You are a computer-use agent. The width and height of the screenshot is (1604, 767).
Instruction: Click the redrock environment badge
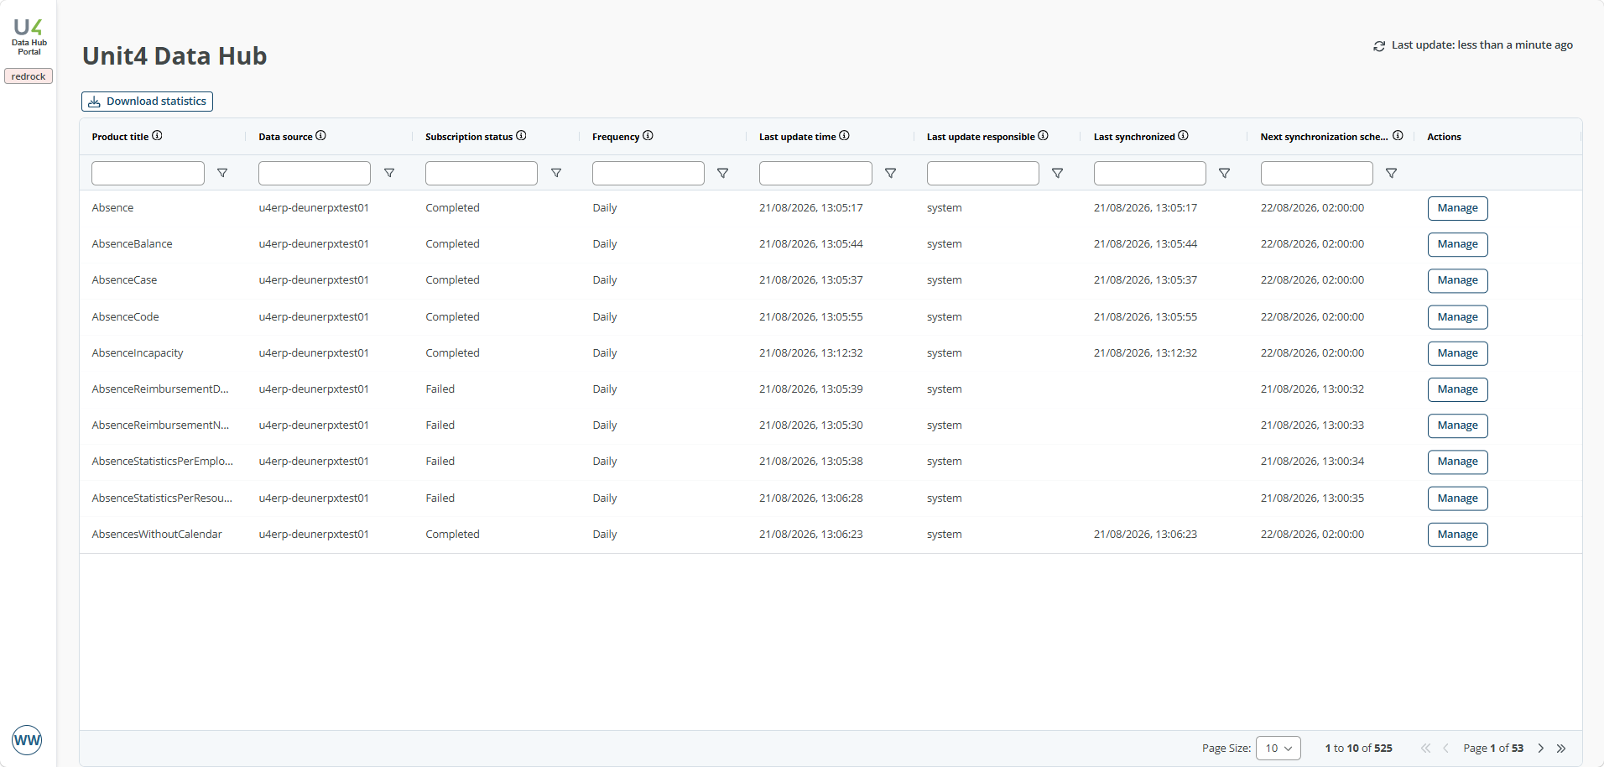[29, 76]
